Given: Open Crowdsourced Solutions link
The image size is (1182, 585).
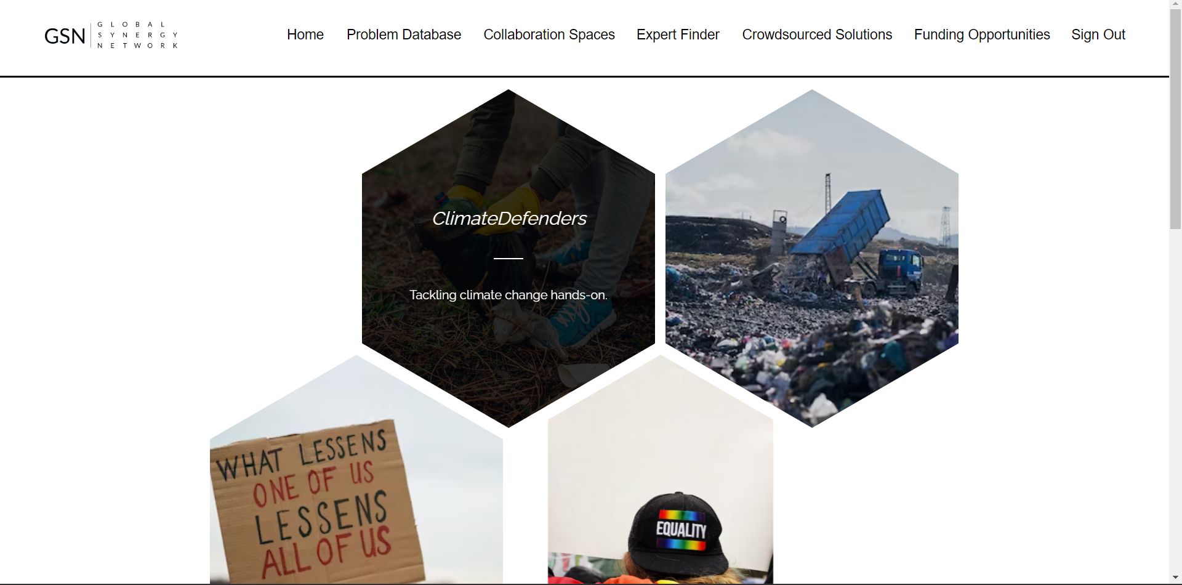Looking at the screenshot, I should pos(817,34).
